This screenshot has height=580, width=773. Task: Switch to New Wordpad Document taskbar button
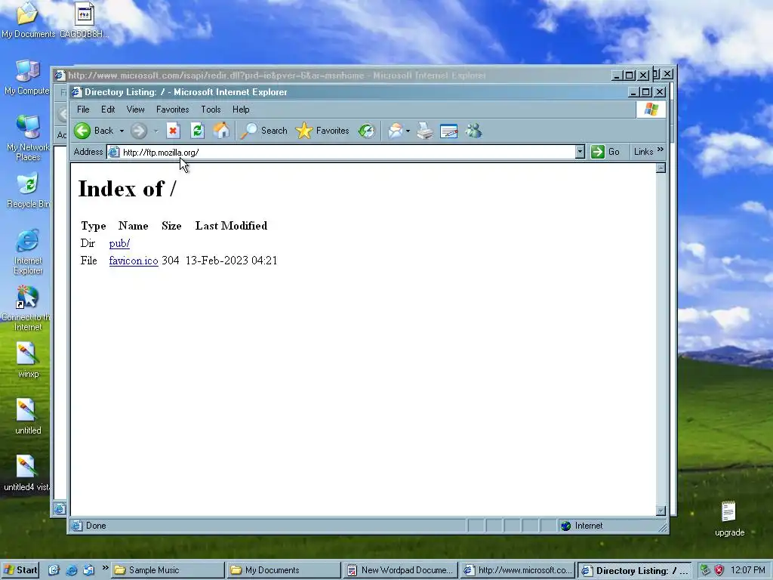pos(400,570)
